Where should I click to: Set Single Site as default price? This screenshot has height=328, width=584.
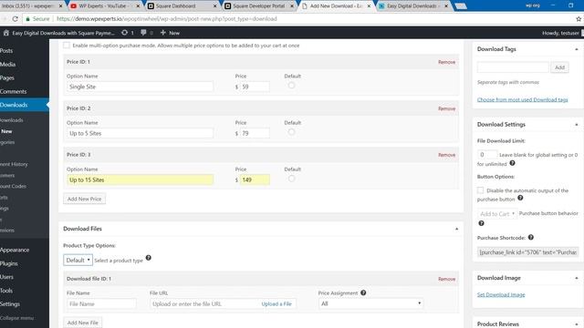coord(291,85)
